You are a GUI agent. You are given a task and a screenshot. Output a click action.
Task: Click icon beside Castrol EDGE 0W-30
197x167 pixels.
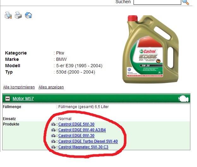tap(53, 136)
